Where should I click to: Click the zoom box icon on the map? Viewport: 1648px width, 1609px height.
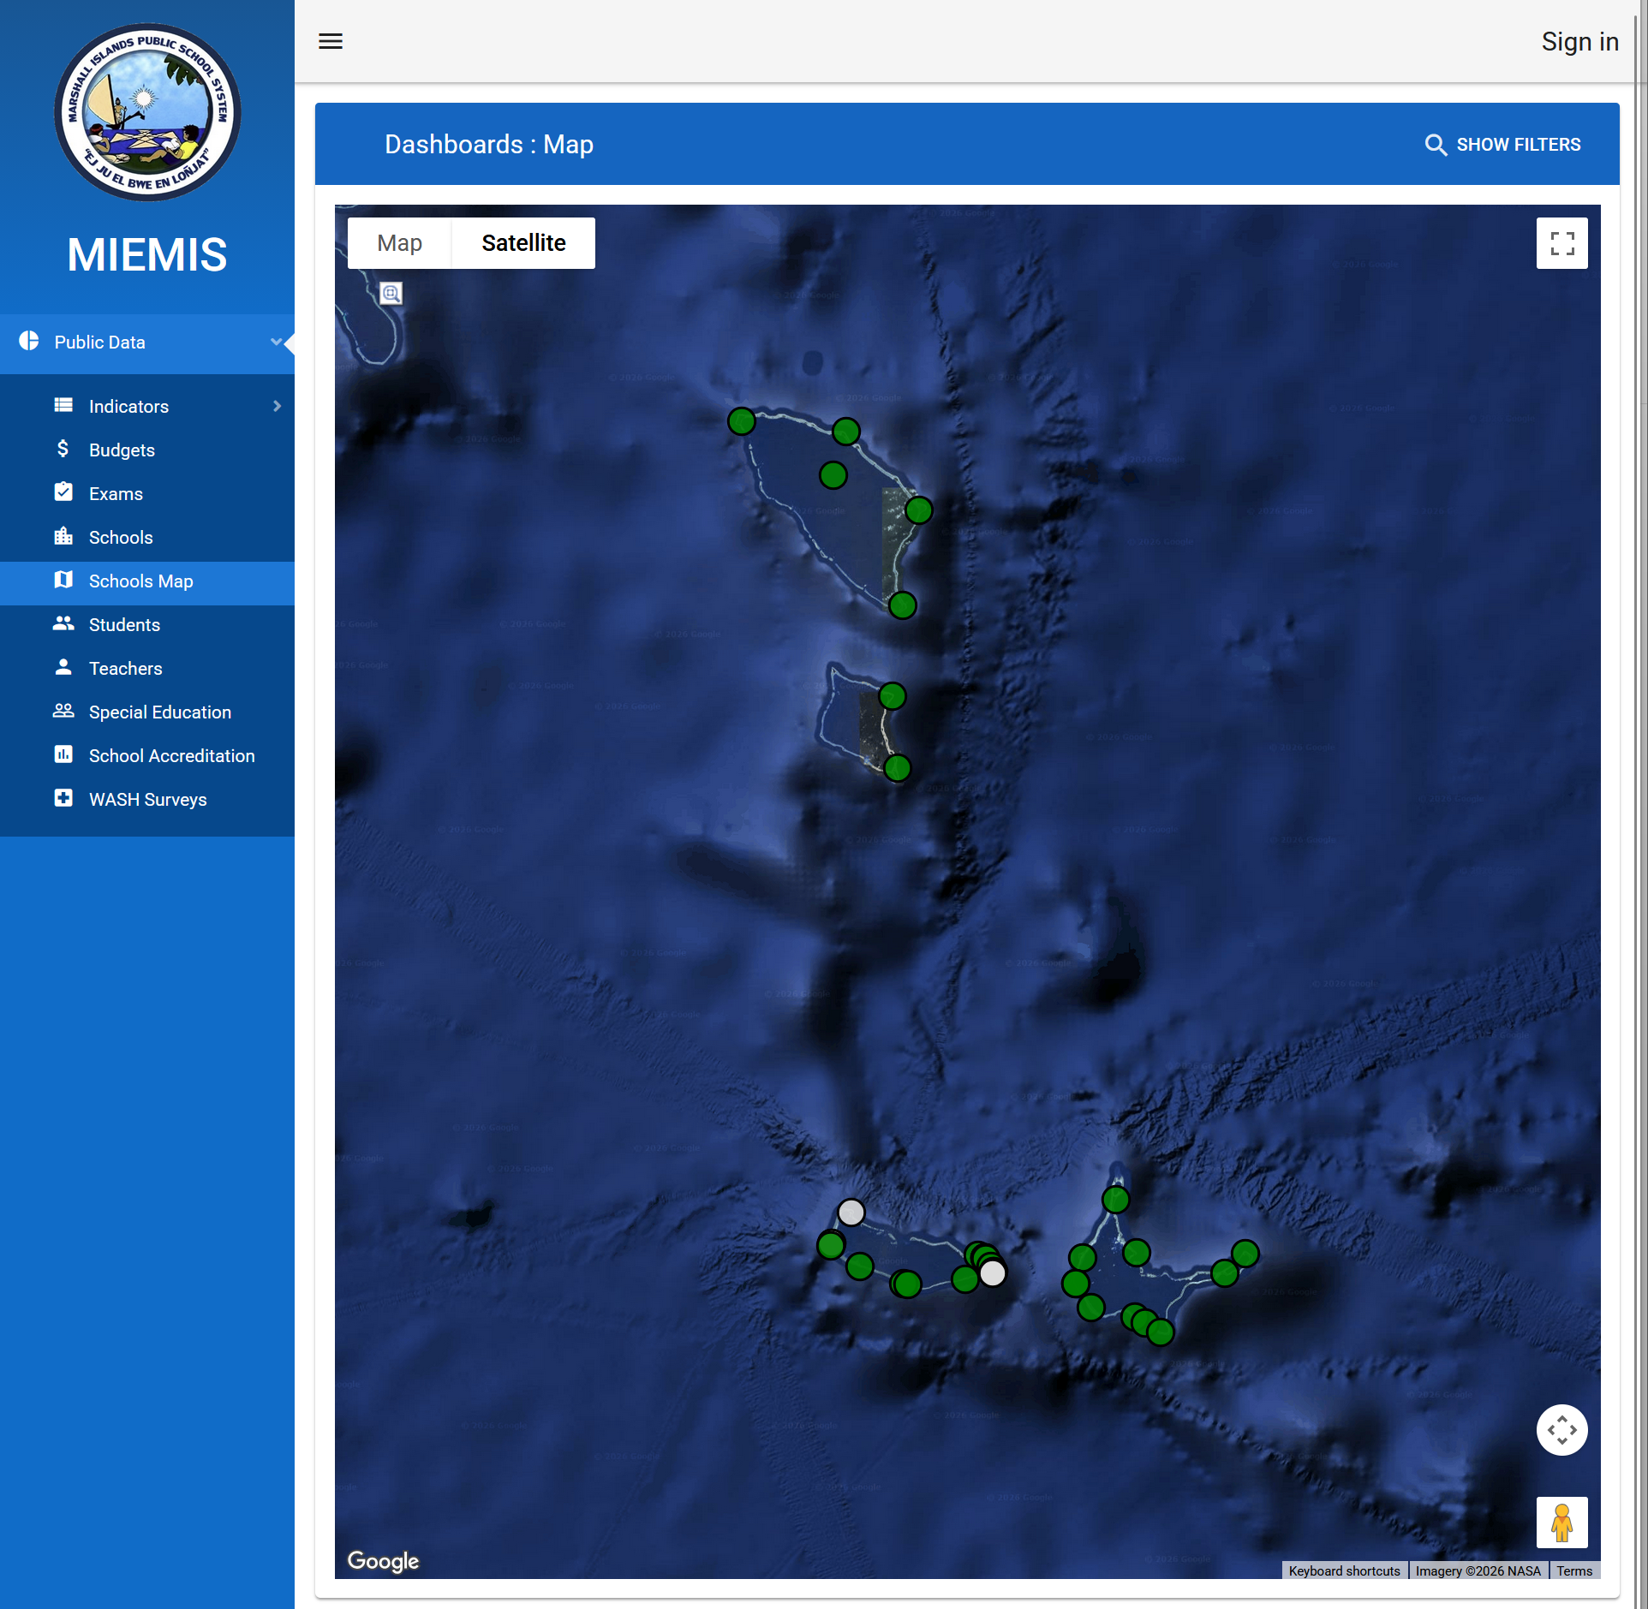tap(391, 294)
